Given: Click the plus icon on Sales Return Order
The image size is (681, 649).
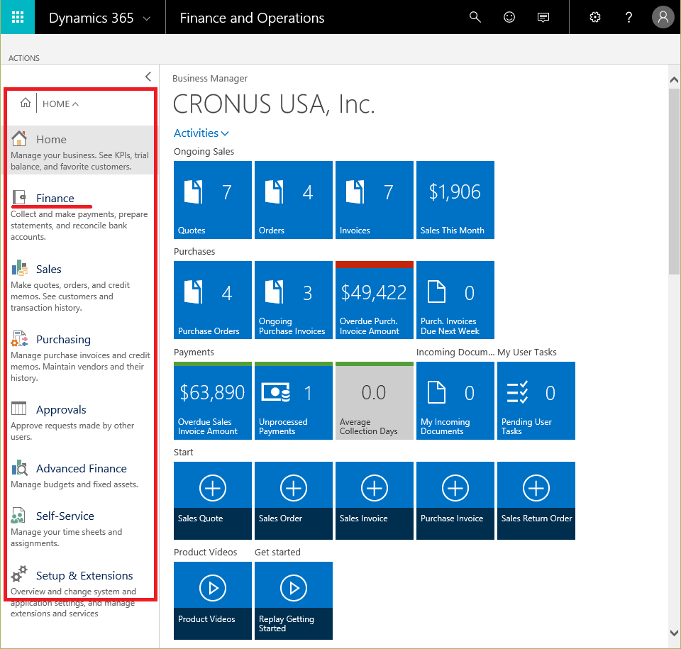Looking at the screenshot, I should tap(536, 488).
